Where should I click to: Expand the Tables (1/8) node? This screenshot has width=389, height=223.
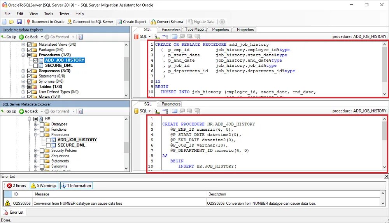pos(23,86)
